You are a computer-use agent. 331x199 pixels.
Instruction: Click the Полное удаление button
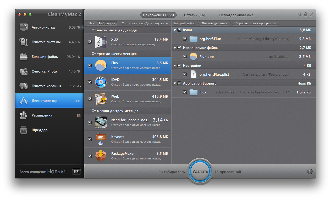coord(214,23)
